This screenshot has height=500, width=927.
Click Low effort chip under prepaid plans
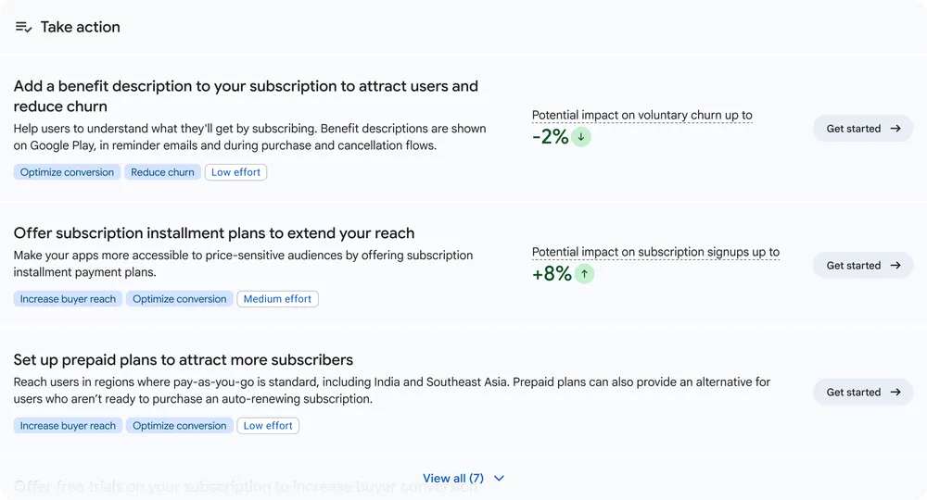268,426
